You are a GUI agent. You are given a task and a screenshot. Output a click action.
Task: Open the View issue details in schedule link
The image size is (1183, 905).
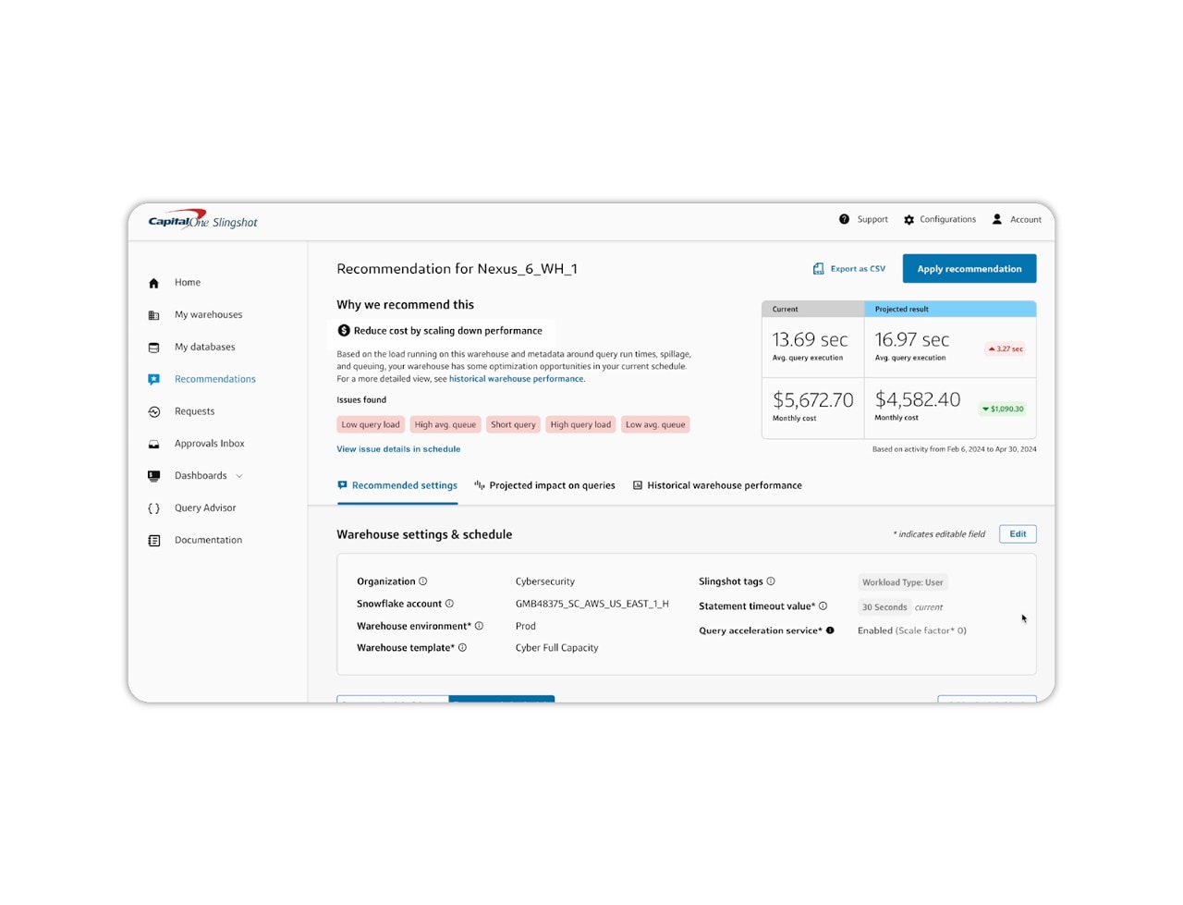coord(398,448)
